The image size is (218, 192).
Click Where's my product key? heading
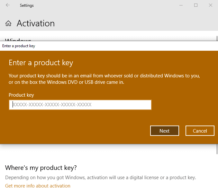(x=41, y=168)
